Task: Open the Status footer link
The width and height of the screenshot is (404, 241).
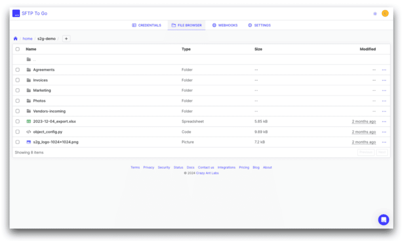Action: (x=178, y=167)
